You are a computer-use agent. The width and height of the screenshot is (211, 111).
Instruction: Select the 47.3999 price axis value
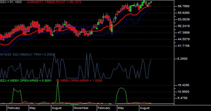point(184,33)
